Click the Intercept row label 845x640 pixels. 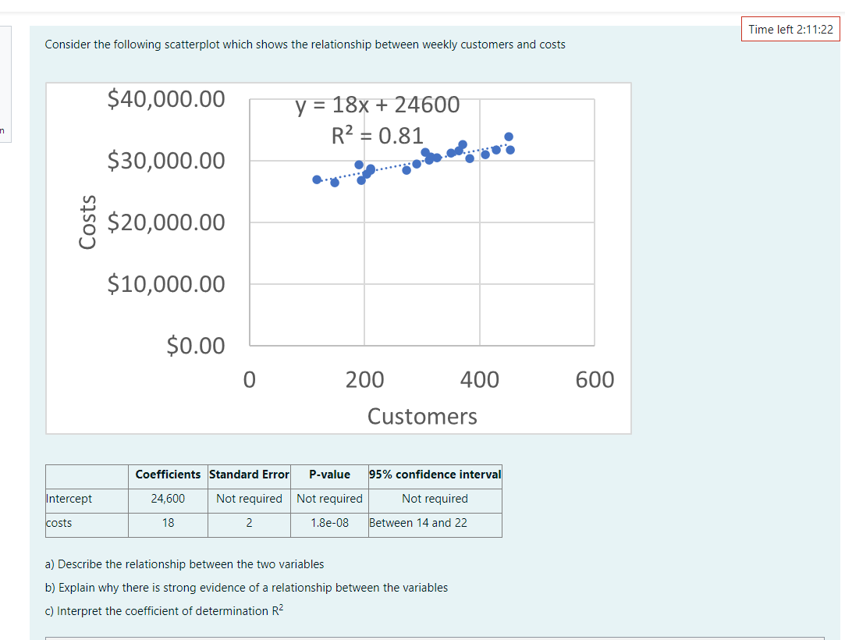[69, 499]
